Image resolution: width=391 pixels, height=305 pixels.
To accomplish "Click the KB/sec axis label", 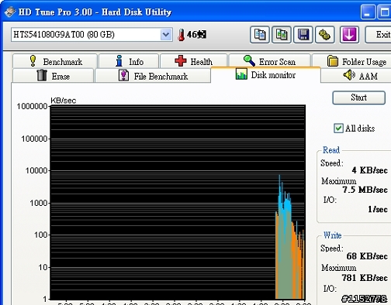I will [64, 101].
